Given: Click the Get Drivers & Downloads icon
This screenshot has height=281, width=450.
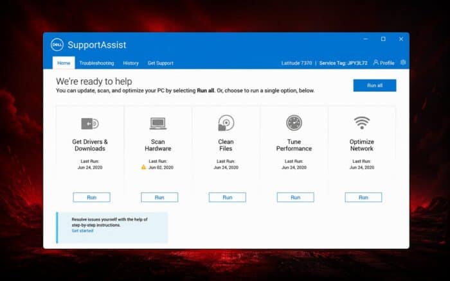Looking at the screenshot, I should pyautogui.click(x=90, y=123).
